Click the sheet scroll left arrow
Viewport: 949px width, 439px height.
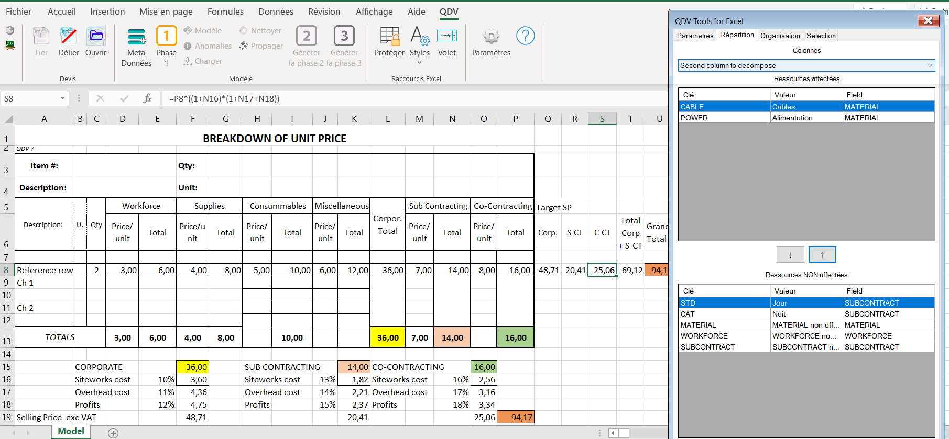[x=614, y=433]
